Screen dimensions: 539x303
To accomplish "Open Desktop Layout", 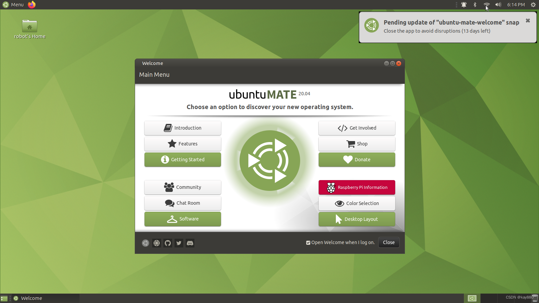I will 357,219.
